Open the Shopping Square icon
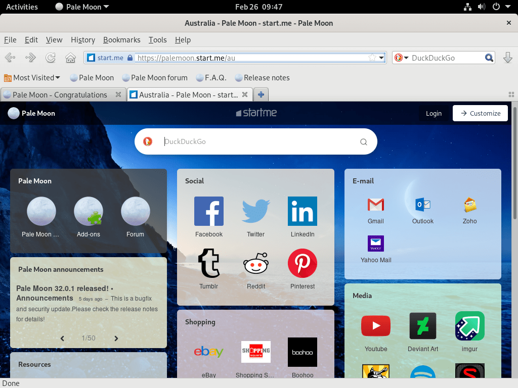 (x=255, y=352)
